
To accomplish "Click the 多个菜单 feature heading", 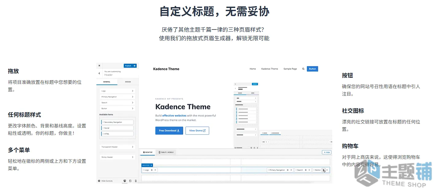I will tap(19, 150).
